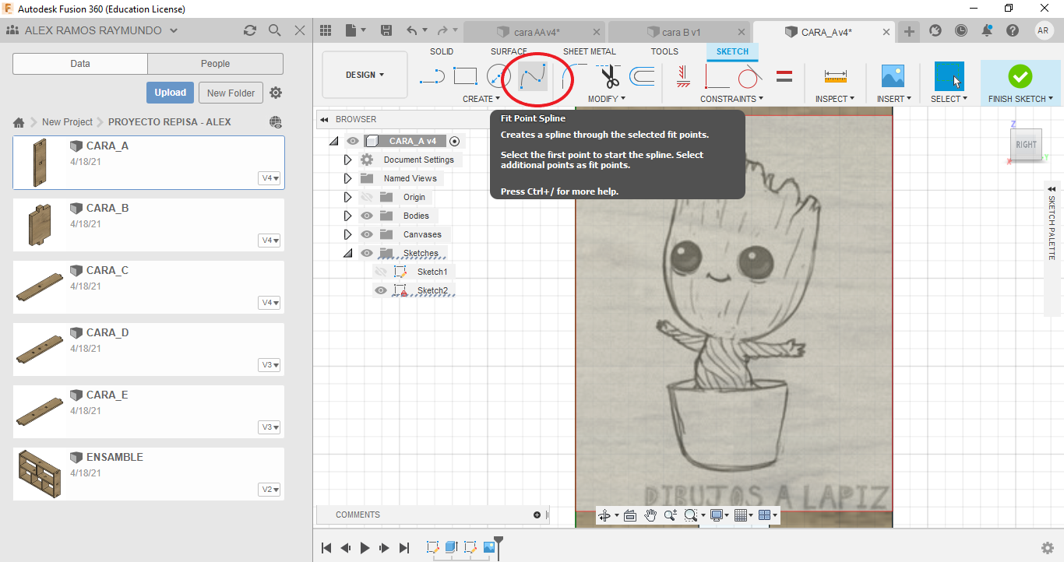Hide the Canvases folder visibility
This screenshot has width=1064, height=562.
(x=367, y=234)
